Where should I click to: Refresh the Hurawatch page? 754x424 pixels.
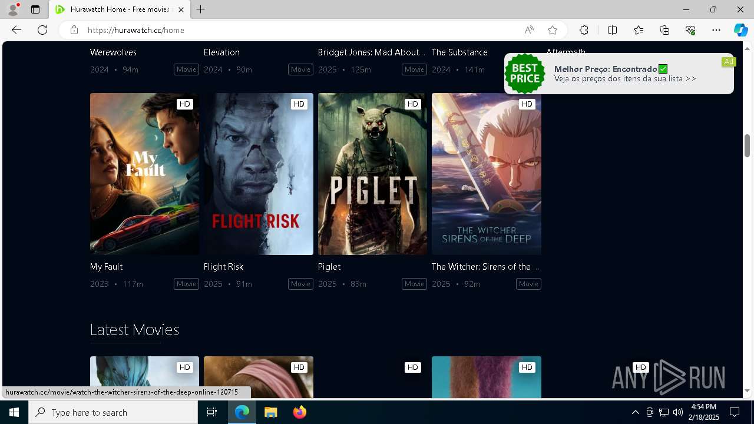[42, 30]
